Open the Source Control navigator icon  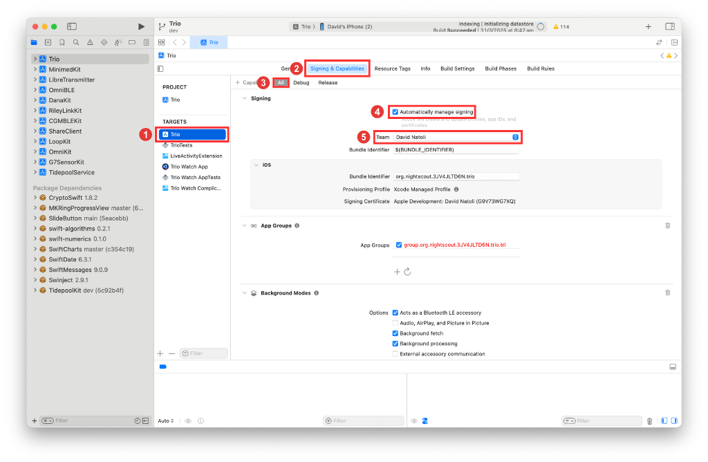coord(48,42)
